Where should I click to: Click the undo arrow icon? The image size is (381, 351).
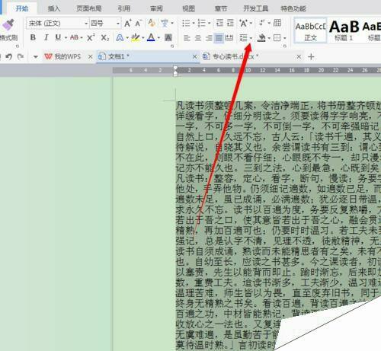point(9,56)
